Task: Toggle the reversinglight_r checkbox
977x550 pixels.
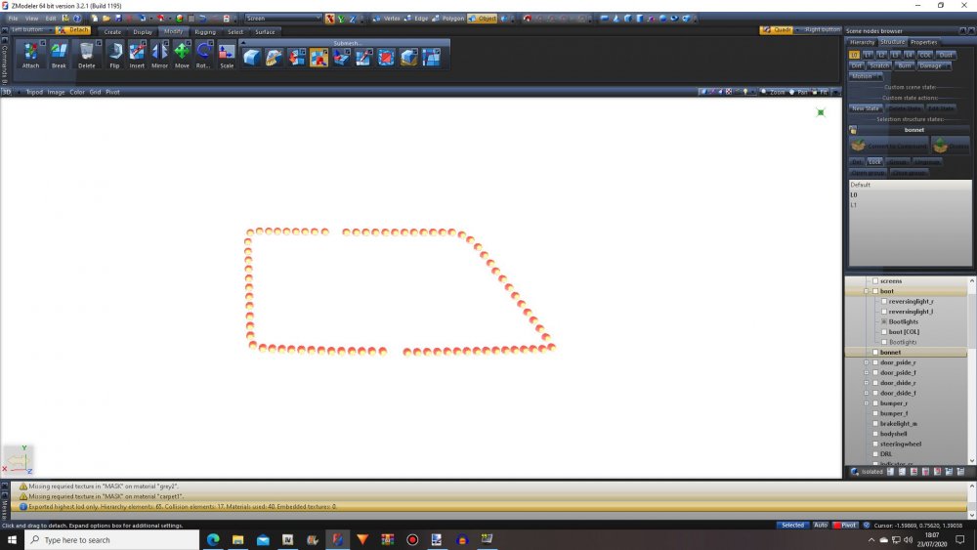Action: [884, 302]
